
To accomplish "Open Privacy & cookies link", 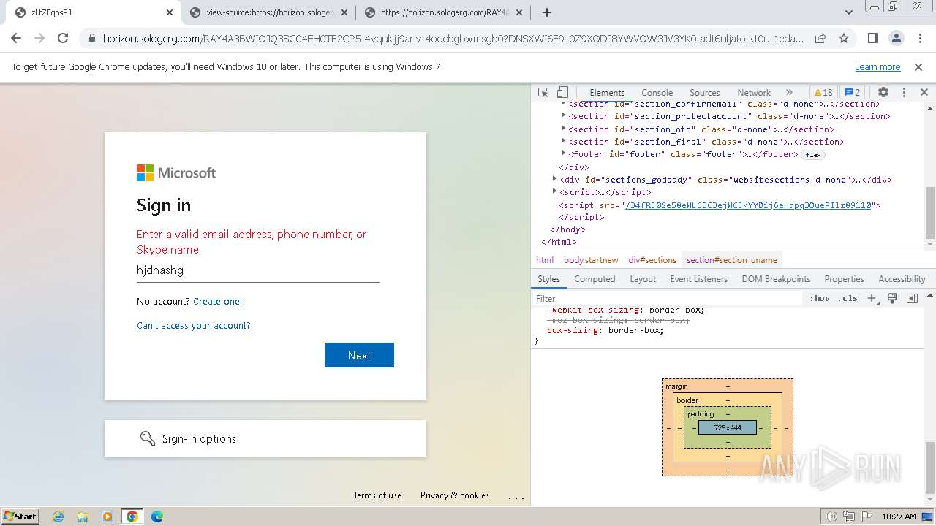I will pos(454,495).
